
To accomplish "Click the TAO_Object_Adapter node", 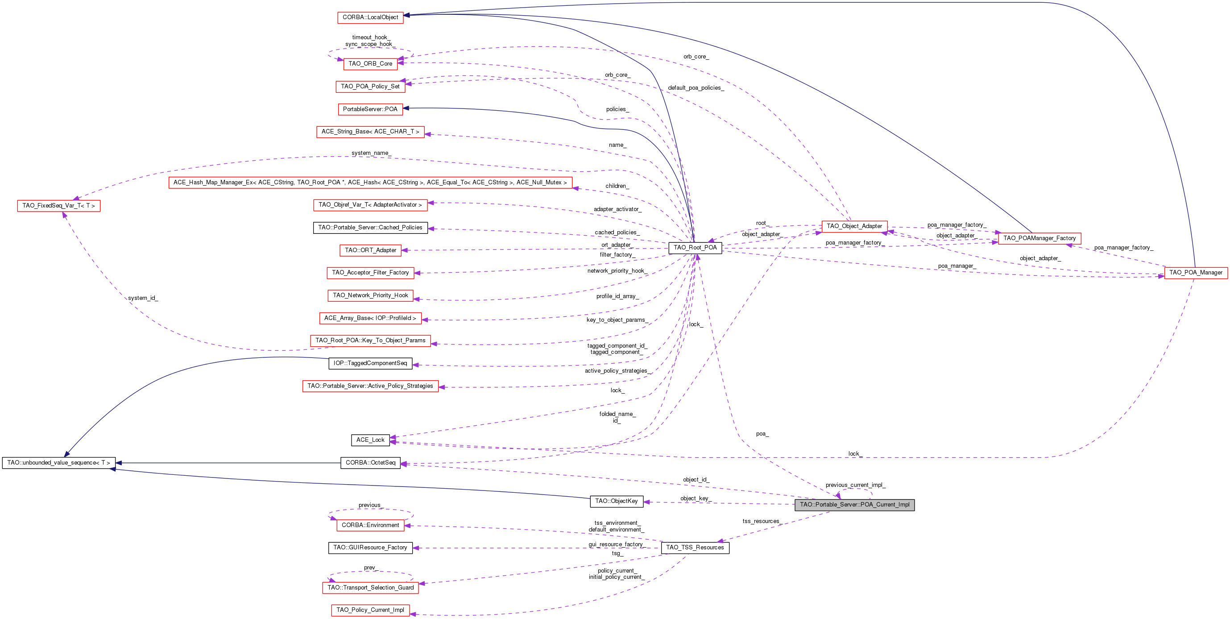I will (x=854, y=226).
